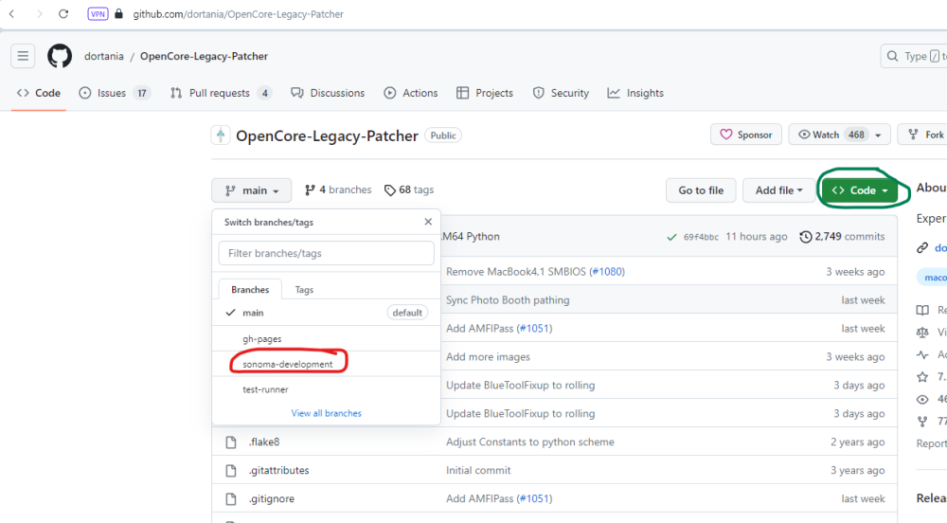
Task: Select the main branch in the list
Action: click(326, 313)
